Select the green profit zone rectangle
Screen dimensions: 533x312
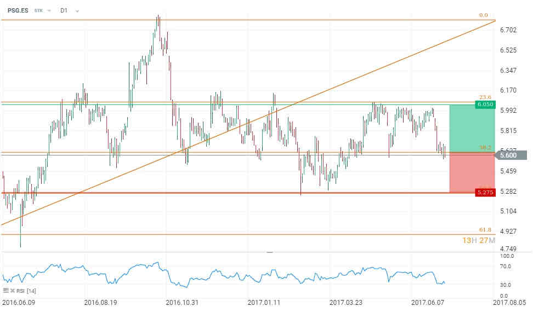(472, 129)
